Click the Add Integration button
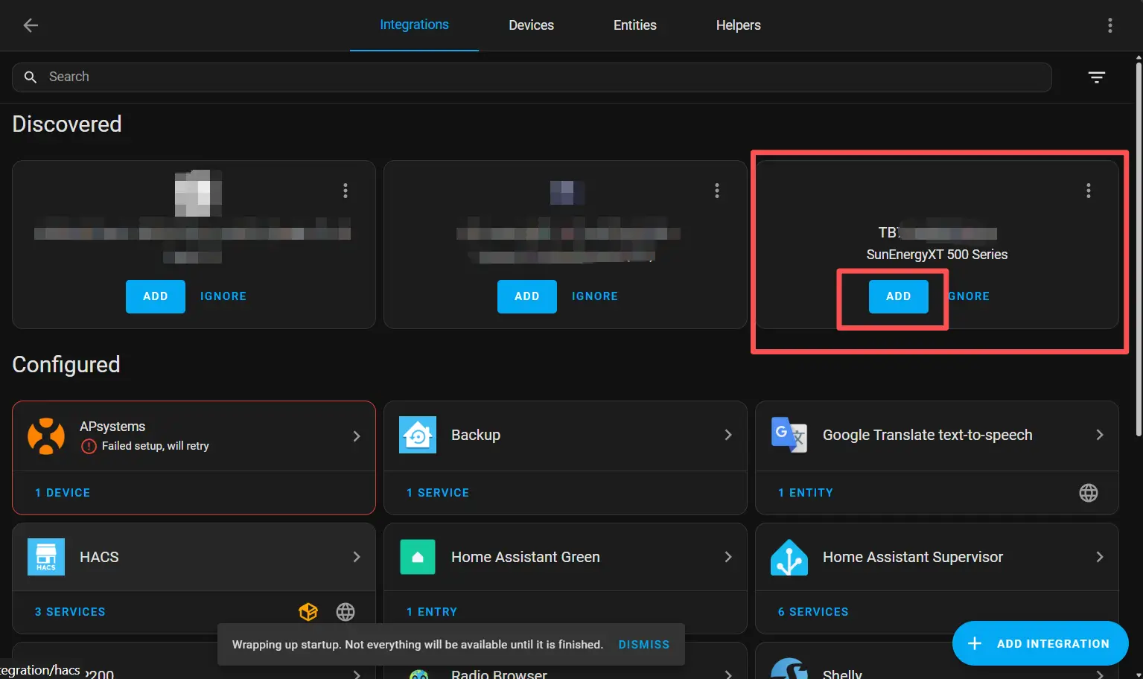This screenshot has height=679, width=1143. pyautogui.click(x=1040, y=643)
